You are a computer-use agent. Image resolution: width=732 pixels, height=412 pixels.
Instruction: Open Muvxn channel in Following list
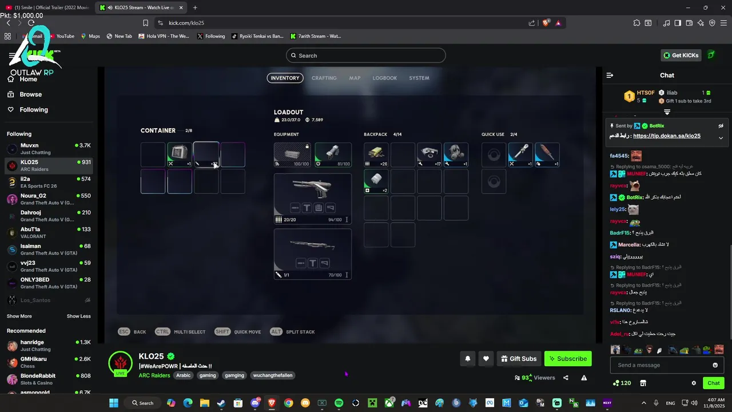coord(49,149)
